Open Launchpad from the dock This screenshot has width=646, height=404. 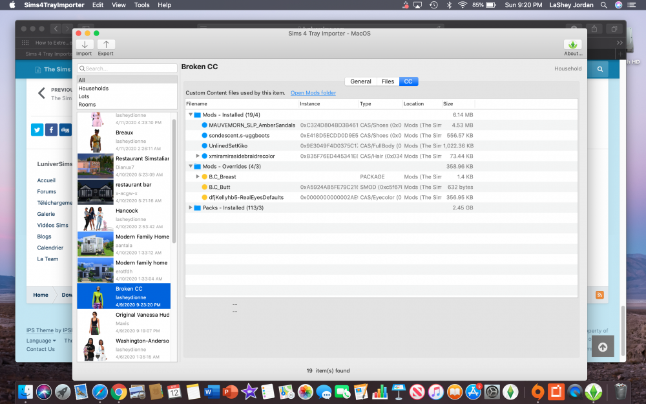pyautogui.click(x=63, y=392)
